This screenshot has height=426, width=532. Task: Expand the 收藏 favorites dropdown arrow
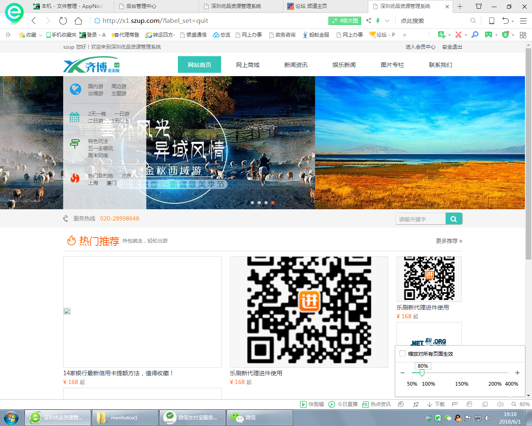(40, 35)
